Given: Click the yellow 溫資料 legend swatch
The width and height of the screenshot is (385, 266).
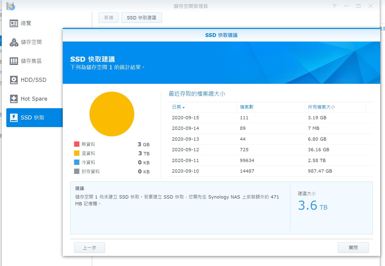Looking at the screenshot, I should pyautogui.click(x=77, y=153).
